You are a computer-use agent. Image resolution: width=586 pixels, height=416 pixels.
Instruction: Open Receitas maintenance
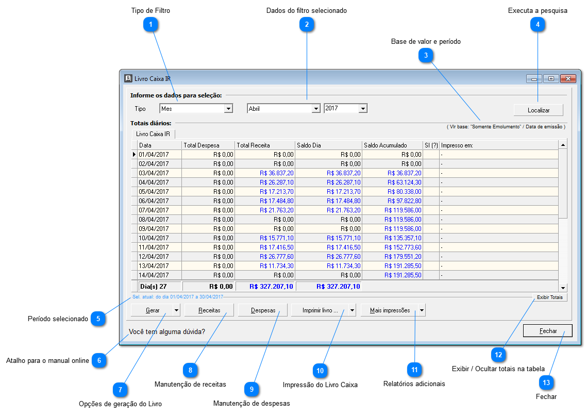pos(209,310)
